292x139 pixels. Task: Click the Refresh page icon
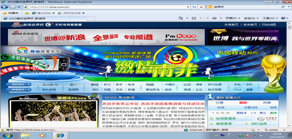(x=194, y=7)
